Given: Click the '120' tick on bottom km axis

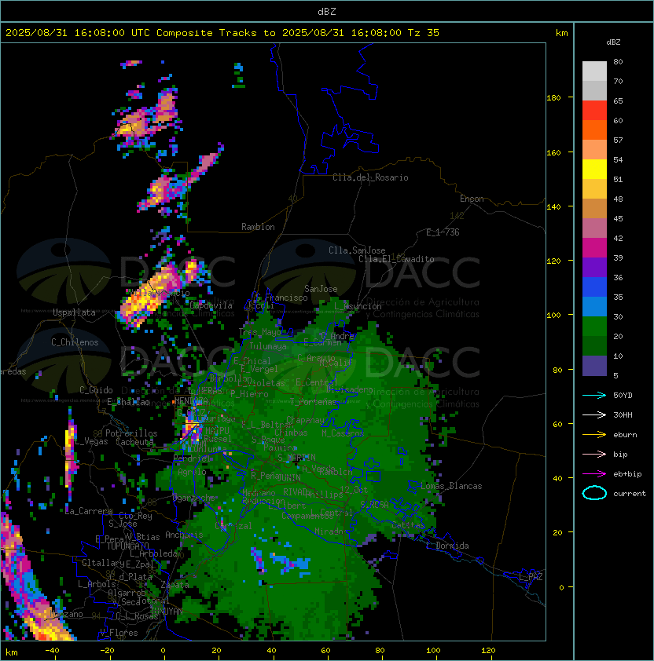Looking at the screenshot, I should 488,651.
